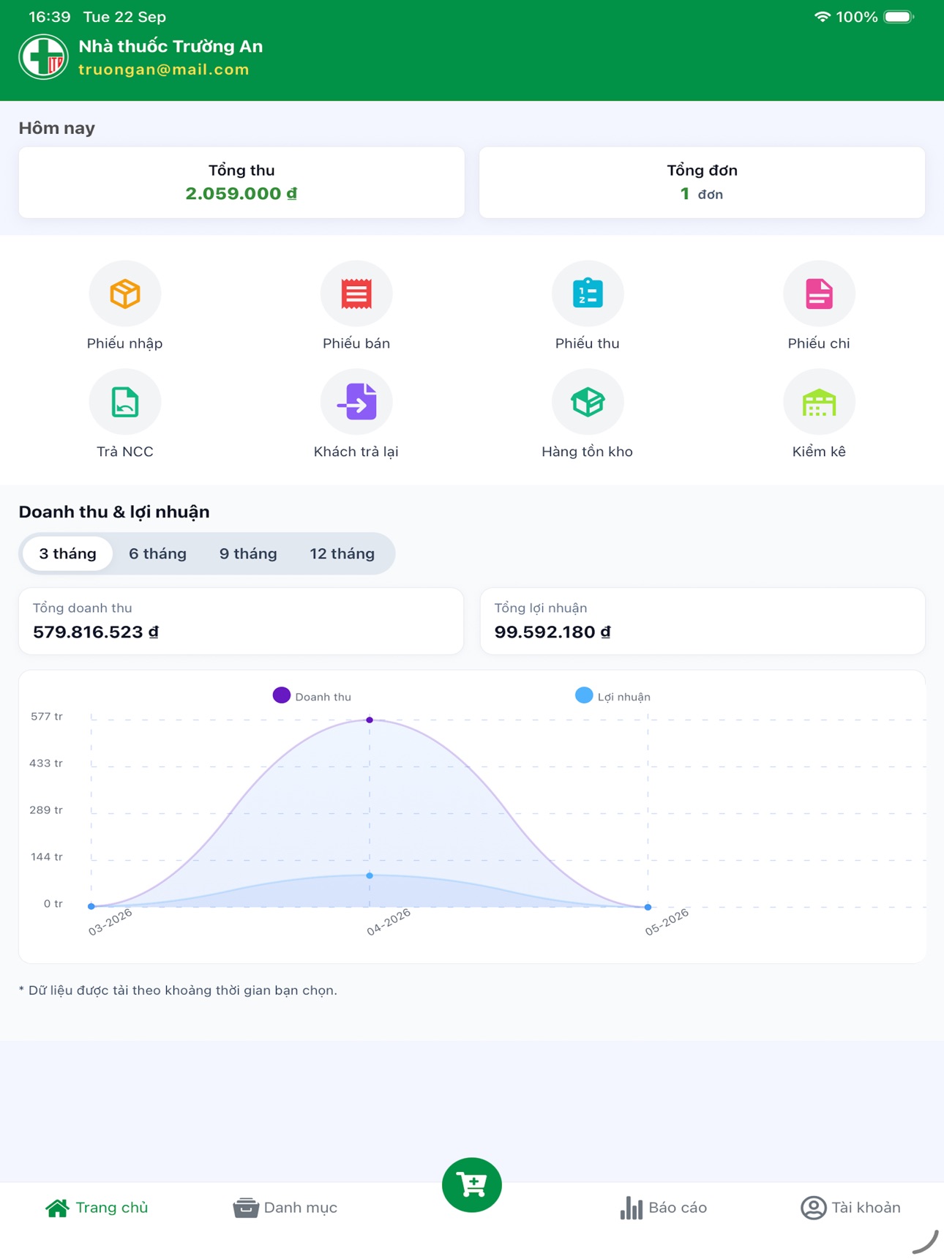
Task: Open the Kiểm kê warehouse icon
Action: tap(819, 402)
